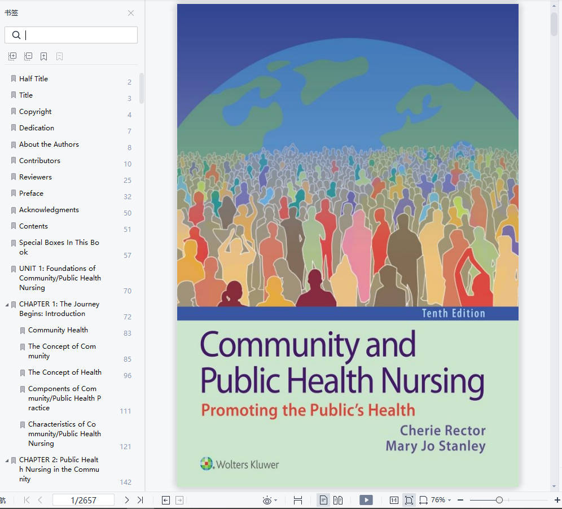Screen dimensions: 562x509
Task: Open About the Authors bookmark
Action: click(49, 144)
